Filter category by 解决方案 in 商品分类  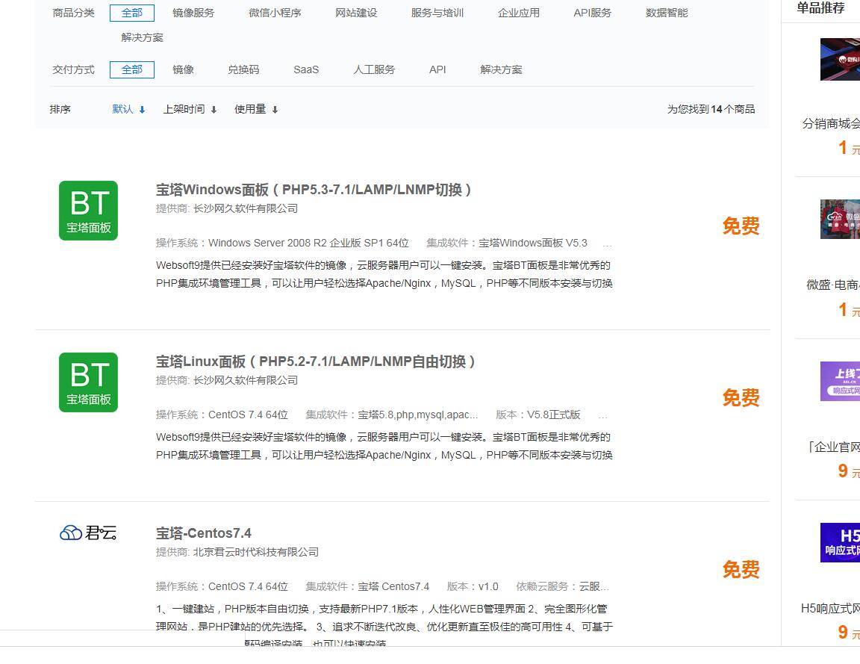pyautogui.click(x=142, y=37)
